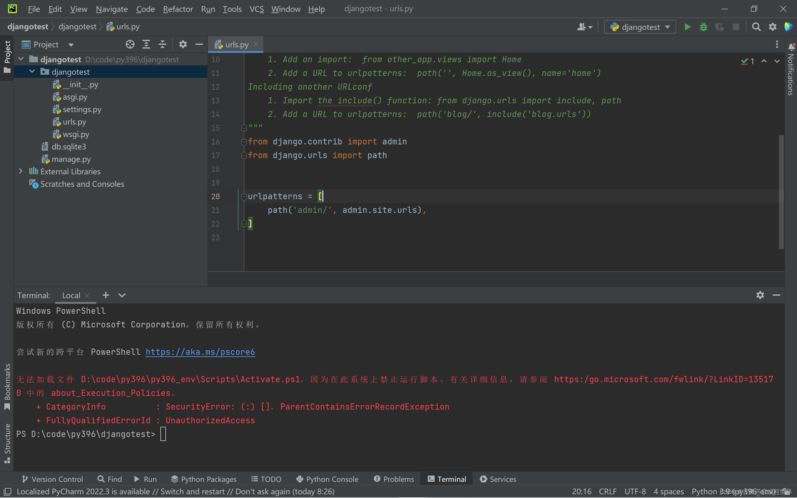The height and width of the screenshot is (498, 797).
Task: Fold the urlpatterns list at line 20
Action: [244, 197]
